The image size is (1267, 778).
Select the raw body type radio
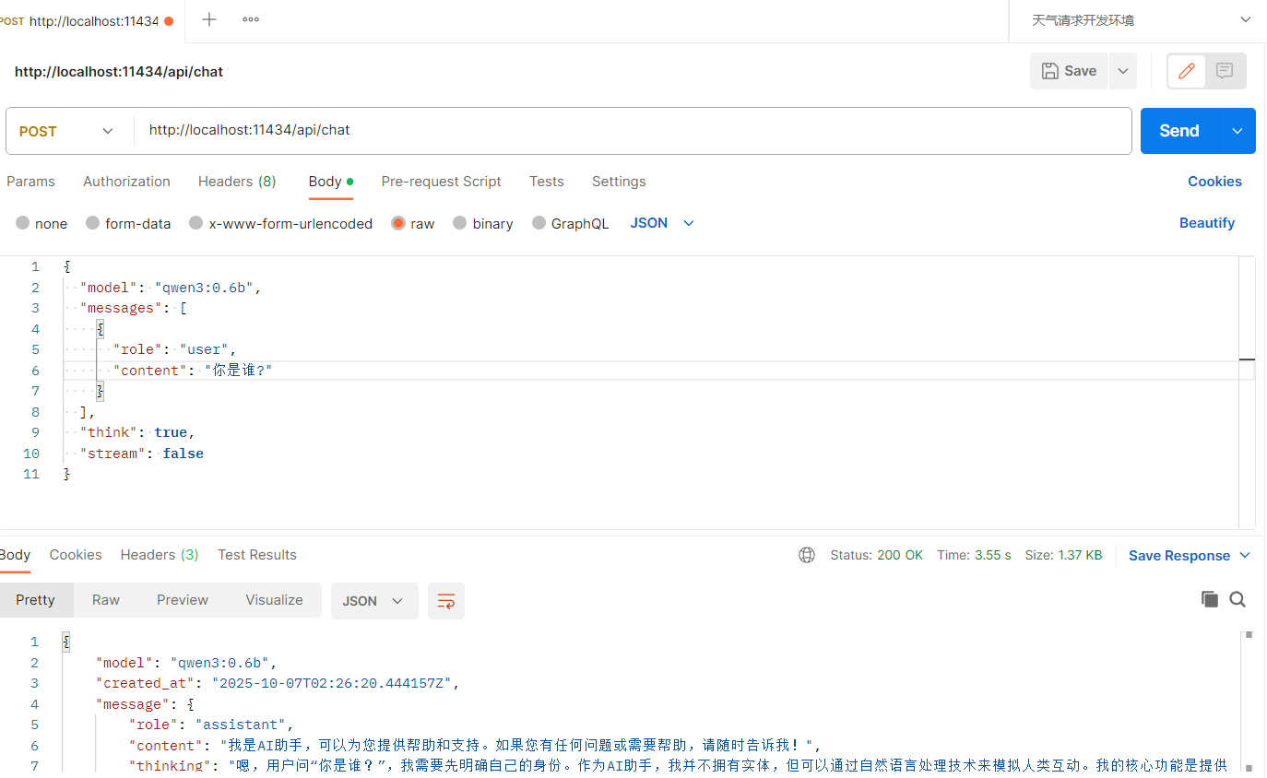click(398, 223)
